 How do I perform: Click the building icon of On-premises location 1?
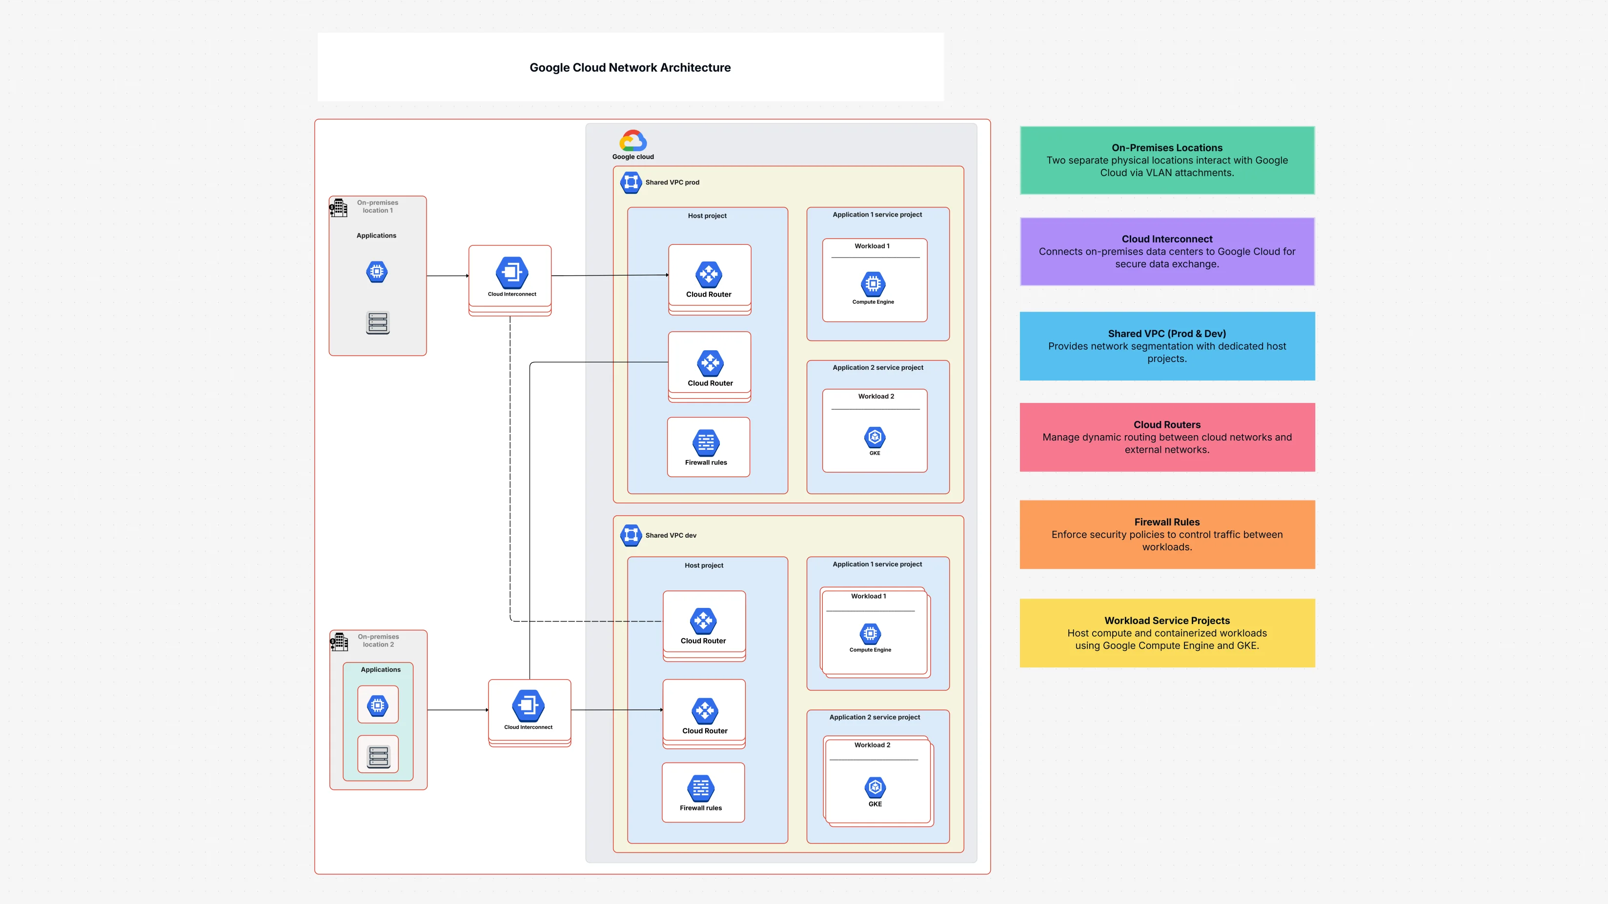tap(339, 207)
